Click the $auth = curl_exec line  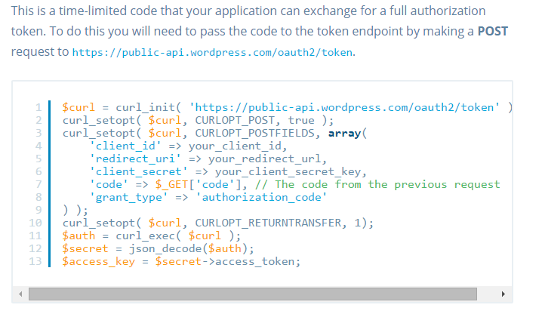[x=152, y=236]
